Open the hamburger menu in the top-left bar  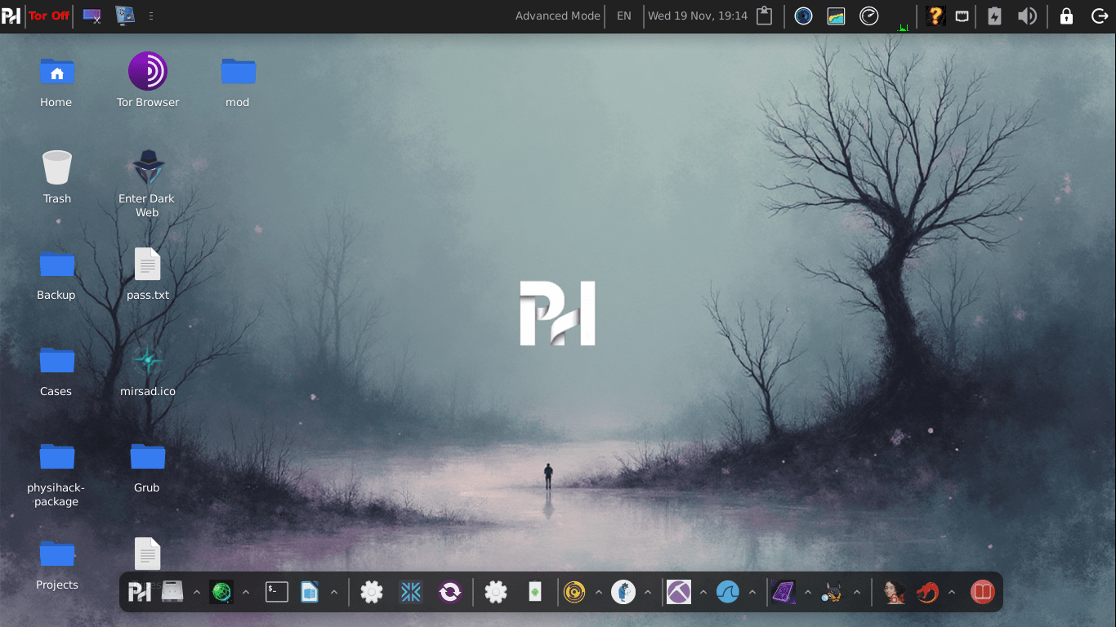(x=151, y=16)
